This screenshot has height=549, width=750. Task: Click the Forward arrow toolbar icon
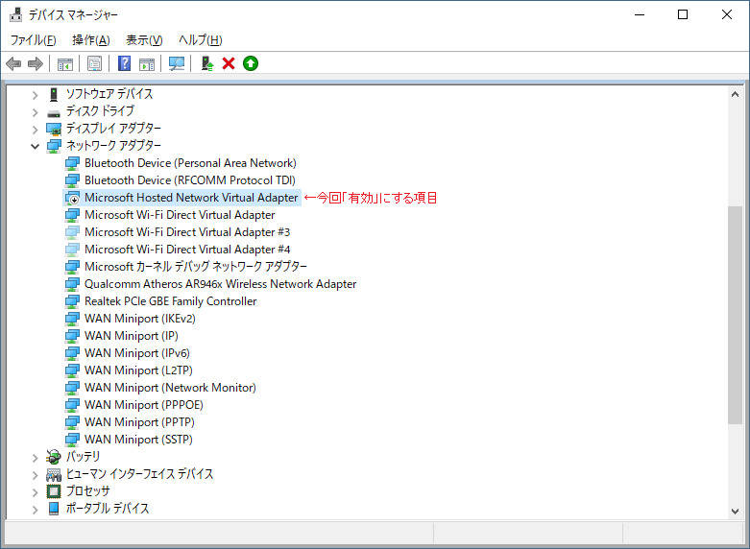[36, 63]
